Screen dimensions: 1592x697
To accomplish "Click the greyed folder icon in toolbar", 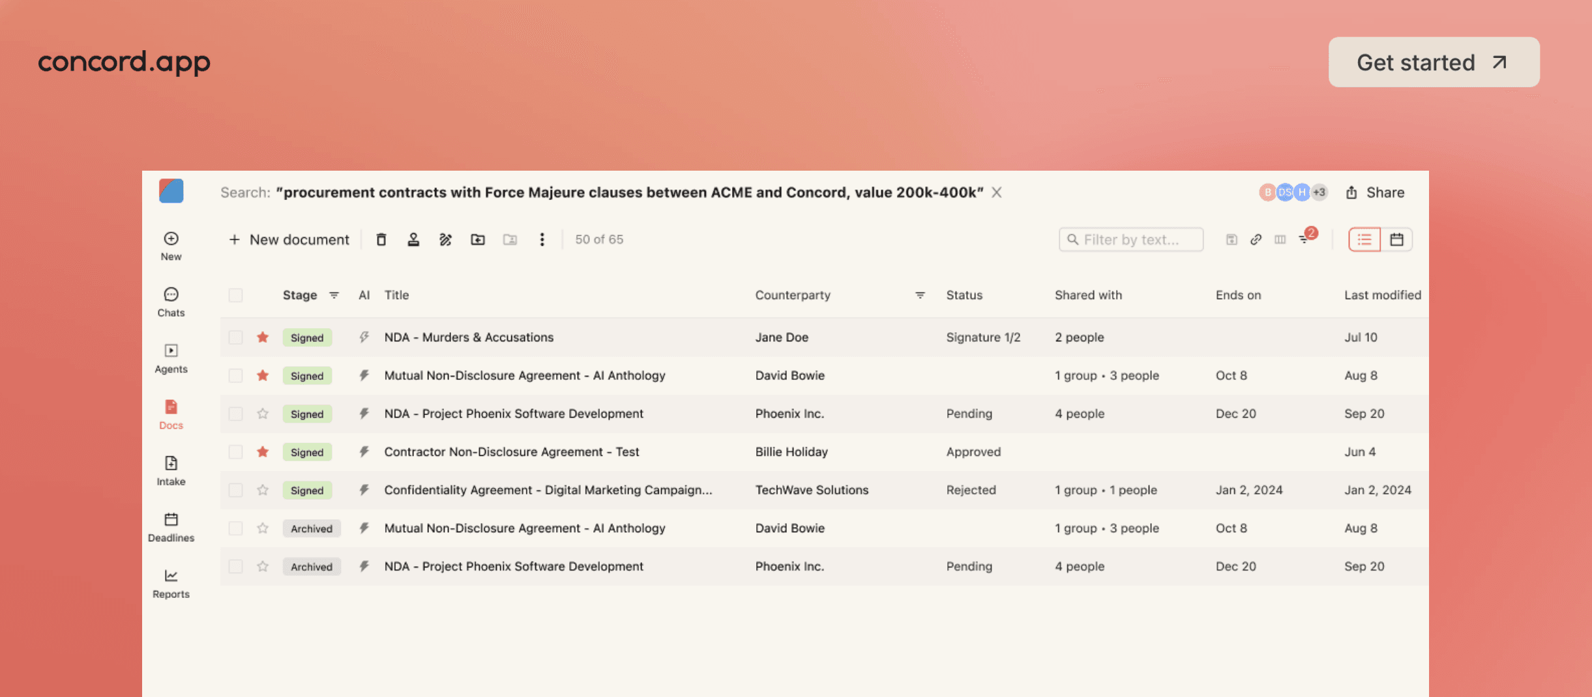I will pos(510,240).
